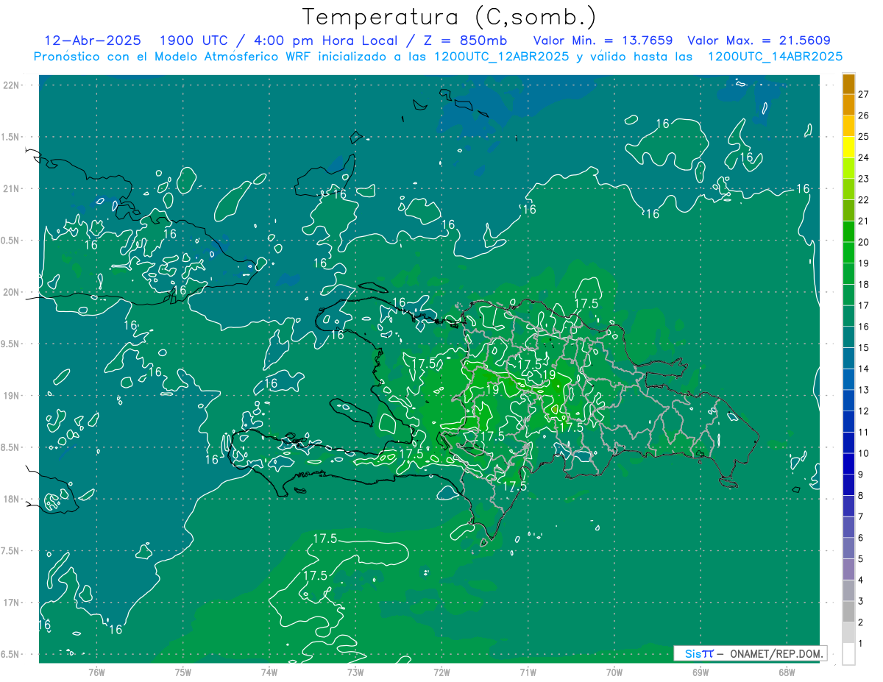Click the "68W" longitude axis label
Screen dimensions: 883x682
pos(787,672)
